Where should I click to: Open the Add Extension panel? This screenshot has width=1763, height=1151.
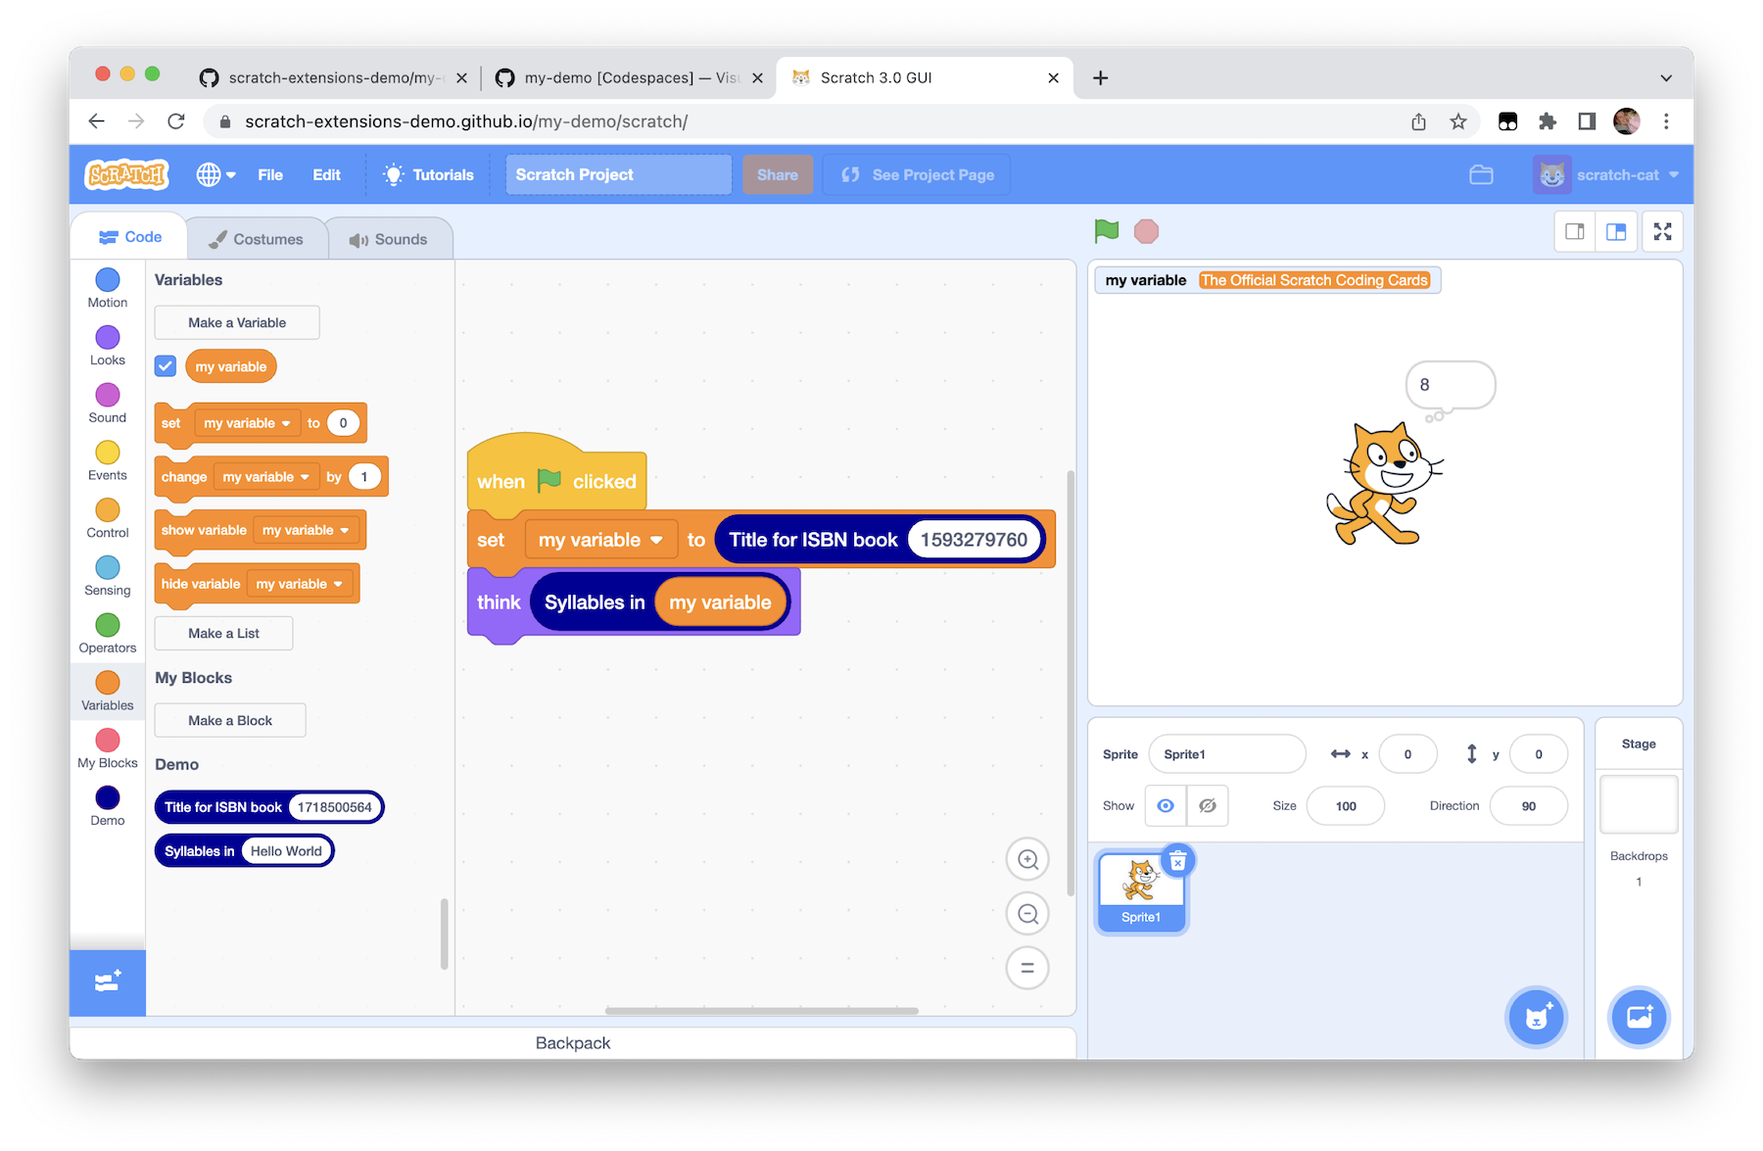[106, 983]
